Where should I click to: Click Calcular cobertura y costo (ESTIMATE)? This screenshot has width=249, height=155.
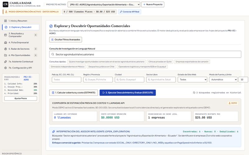[73, 93]
